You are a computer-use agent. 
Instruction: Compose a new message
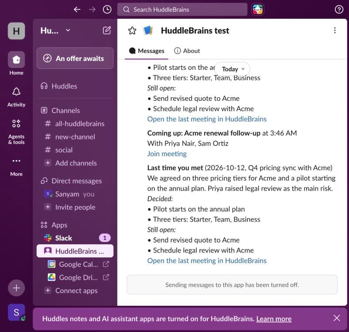[107, 30]
